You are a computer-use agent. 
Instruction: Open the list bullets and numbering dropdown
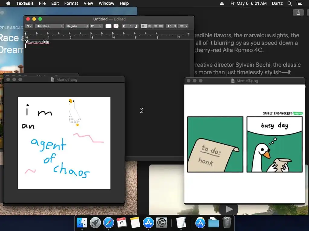coord(183,26)
